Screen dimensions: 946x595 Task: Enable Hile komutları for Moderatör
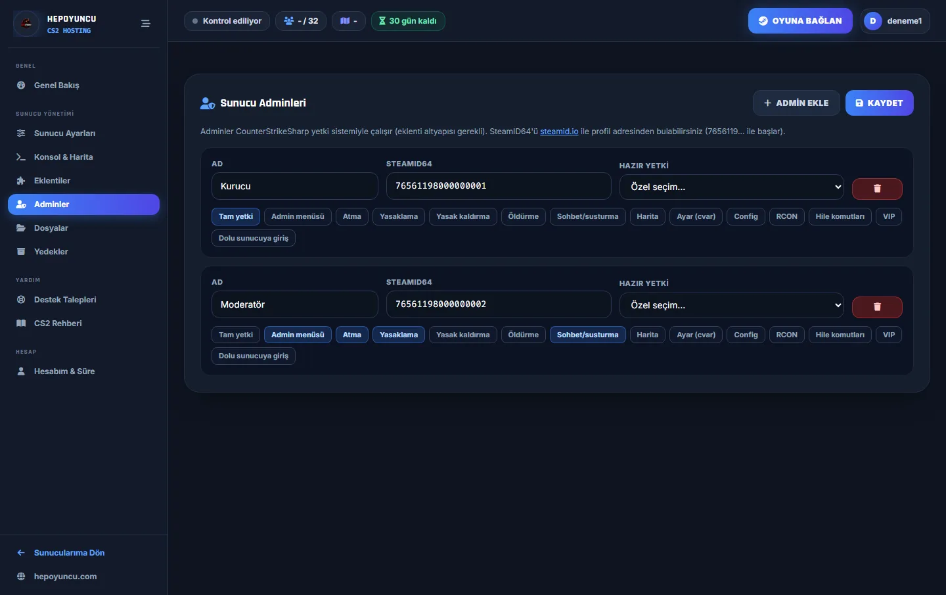tap(840, 335)
